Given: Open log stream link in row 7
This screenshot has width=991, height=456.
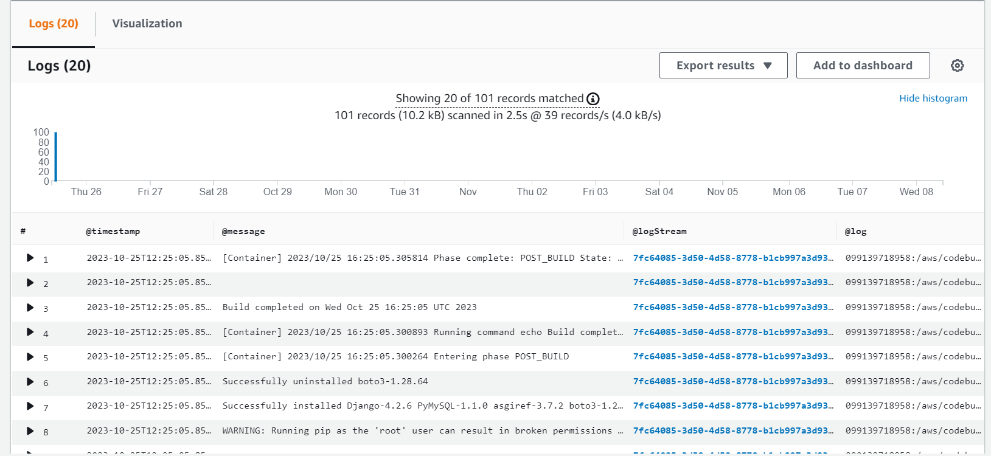Looking at the screenshot, I should coord(733,406).
